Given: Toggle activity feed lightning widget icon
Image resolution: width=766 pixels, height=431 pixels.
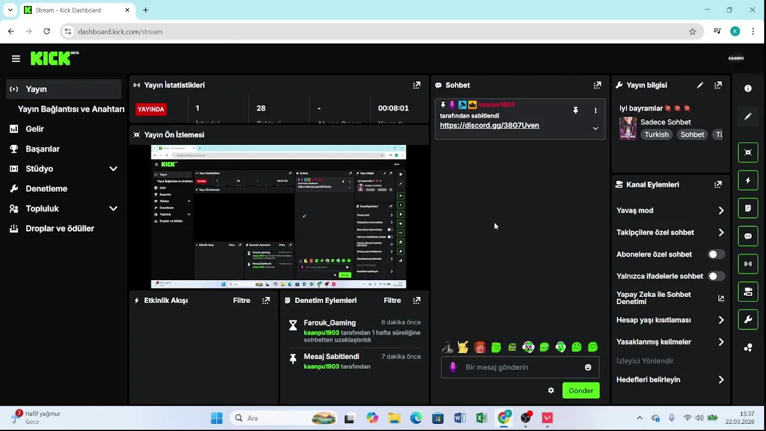Looking at the screenshot, I should point(748,180).
